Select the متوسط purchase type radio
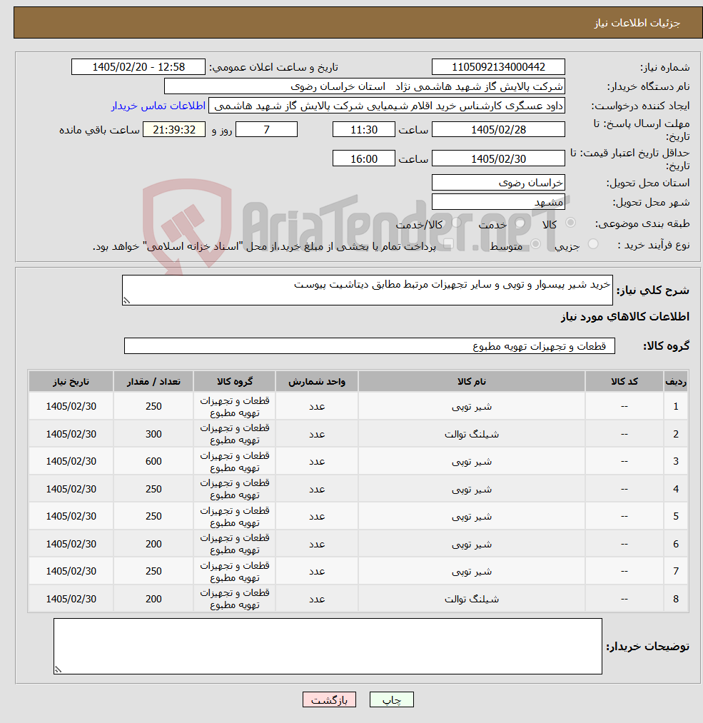 coord(536,243)
